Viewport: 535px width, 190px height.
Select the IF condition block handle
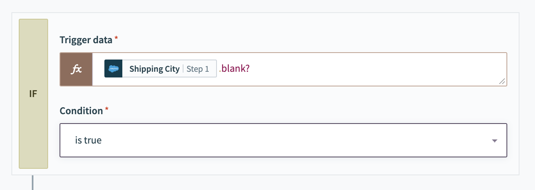click(33, 94)
